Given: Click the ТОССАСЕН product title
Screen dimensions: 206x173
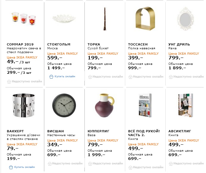Looking at the screenshot, I should (x=138, y=44).
